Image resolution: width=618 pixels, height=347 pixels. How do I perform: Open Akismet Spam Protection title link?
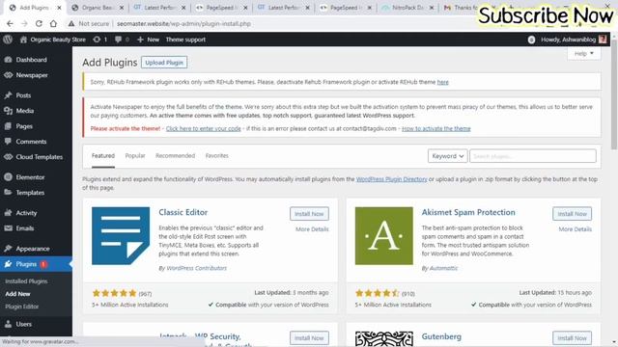[x=468, y=212]
